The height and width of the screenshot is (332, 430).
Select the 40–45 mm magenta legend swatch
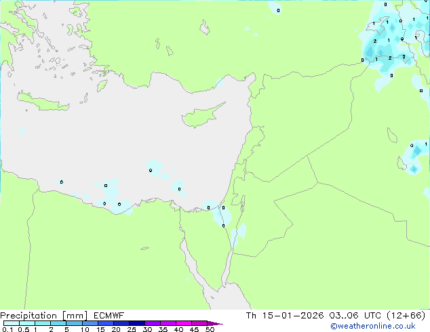click(184, 323)
